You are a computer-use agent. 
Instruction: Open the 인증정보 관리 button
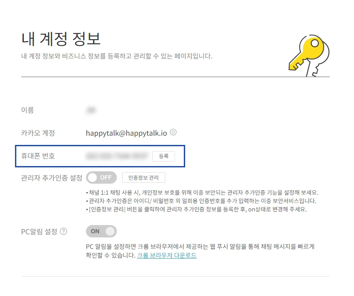tap(144, 178)
